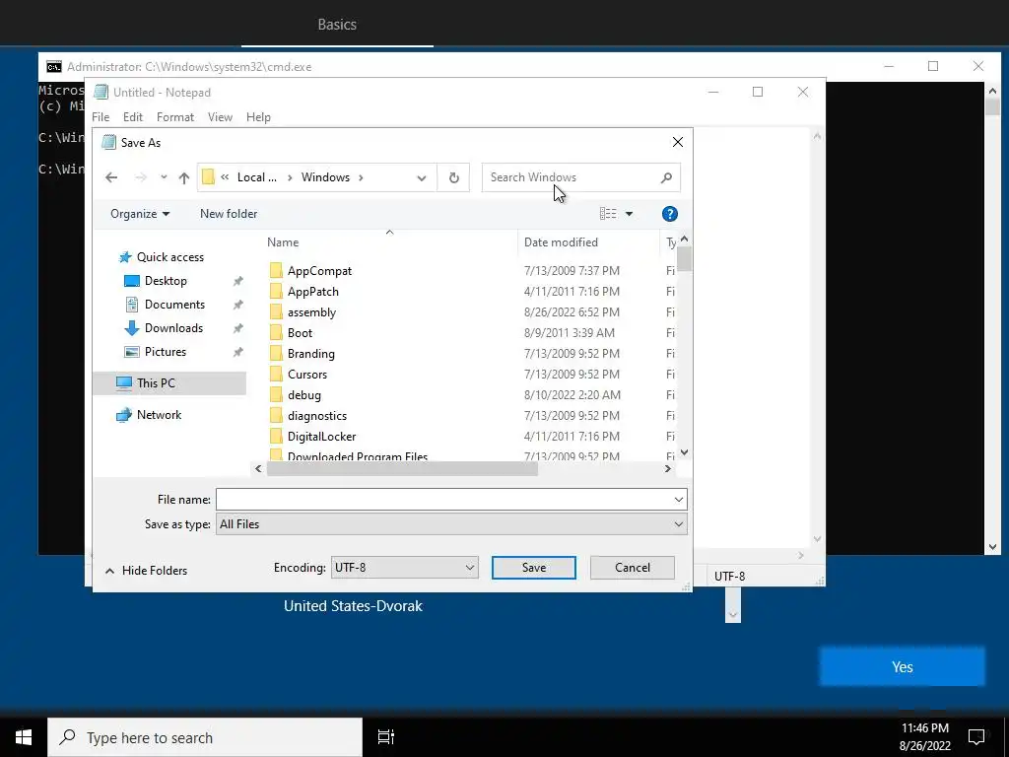This screenshot has width=1009, height=757.
Task: Close the Save As dialog
Action: (678, 142)
